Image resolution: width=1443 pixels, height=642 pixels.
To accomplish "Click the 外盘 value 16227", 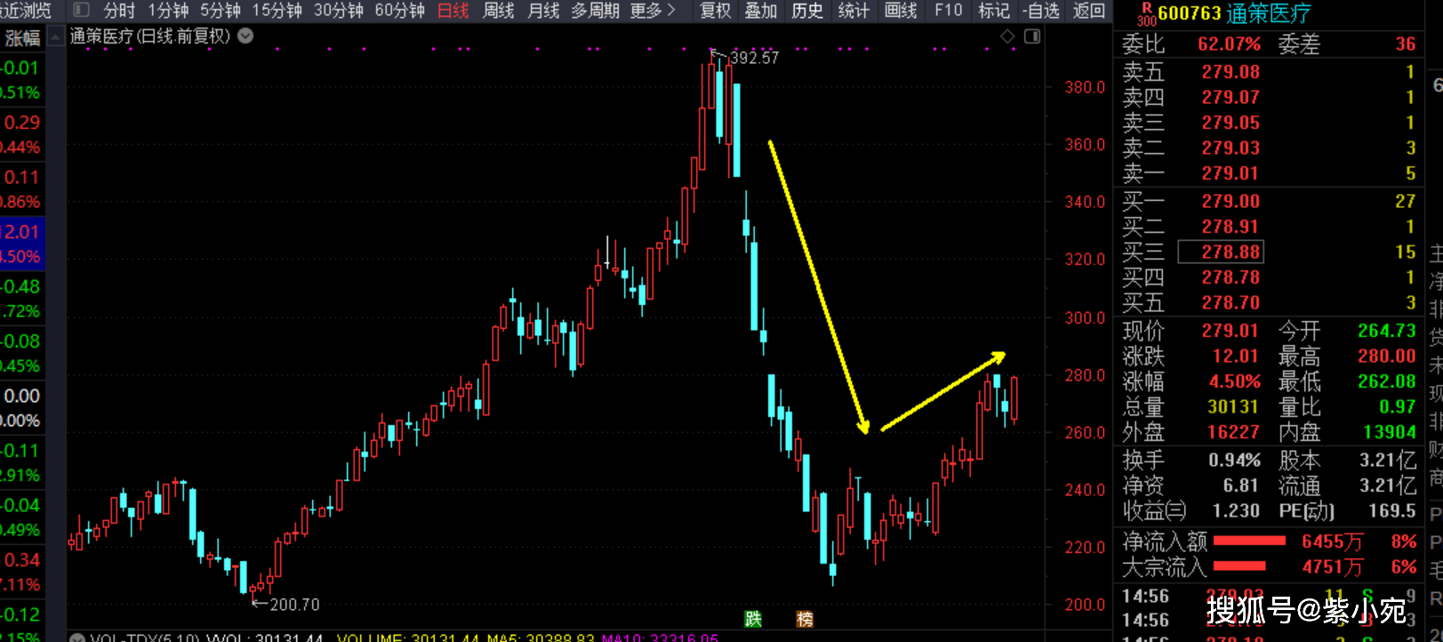I will (x=1233, y=432).
